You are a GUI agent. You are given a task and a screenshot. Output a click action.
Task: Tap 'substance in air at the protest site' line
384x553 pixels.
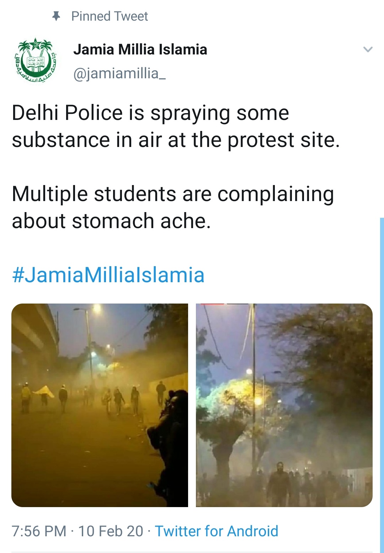coord(176,140)
